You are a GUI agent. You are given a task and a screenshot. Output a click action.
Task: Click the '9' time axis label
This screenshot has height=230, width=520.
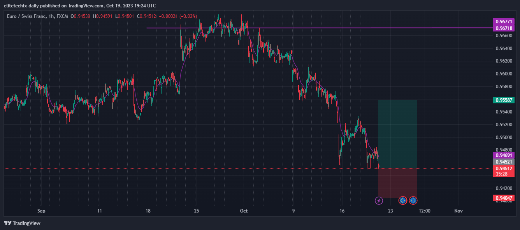(293, 211)
